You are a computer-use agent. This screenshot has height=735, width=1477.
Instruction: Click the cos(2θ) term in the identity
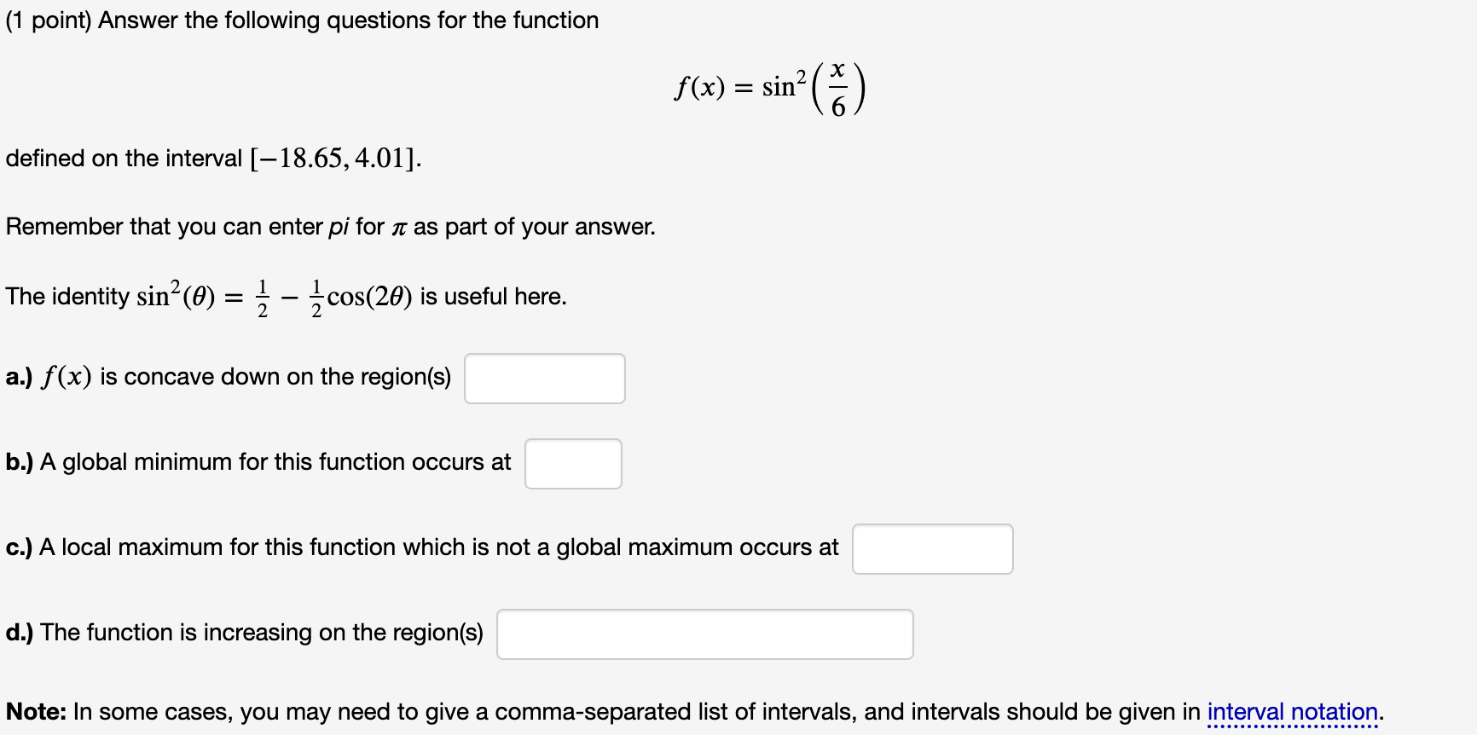click(x=370, y=297)
